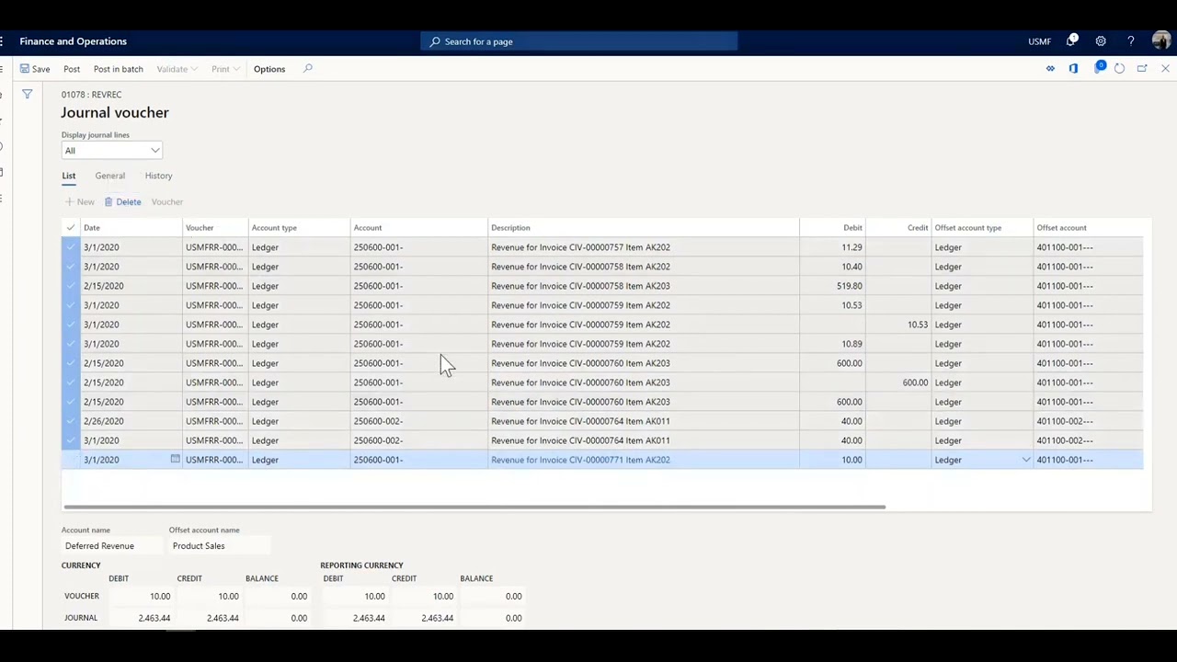Deselect the row with credit 10.53
The height and width of the screenshot is (662, 1177).
(71, 325)
